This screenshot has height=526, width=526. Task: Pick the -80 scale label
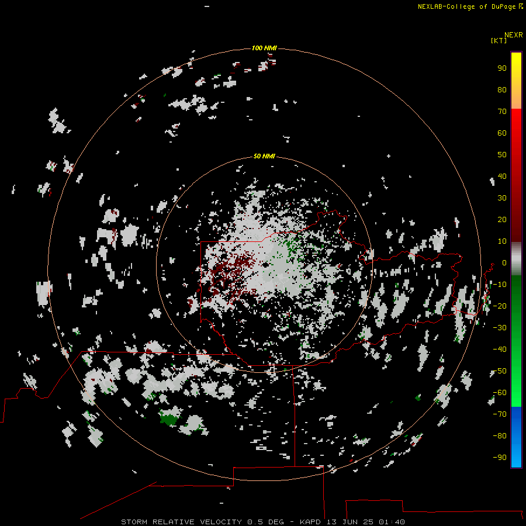point(500,436)
